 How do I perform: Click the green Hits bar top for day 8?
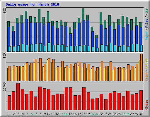[x=39, y=16]
